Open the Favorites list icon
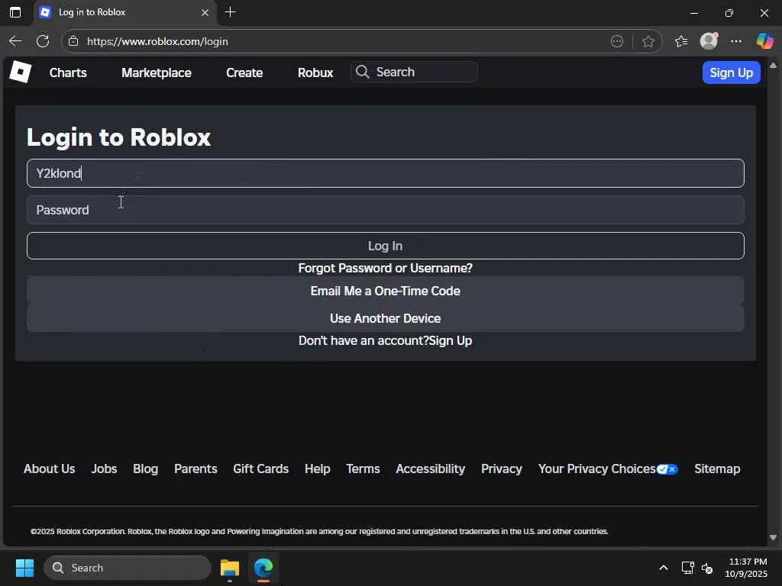This screenshot has height=586, width=782. (680, 41)
